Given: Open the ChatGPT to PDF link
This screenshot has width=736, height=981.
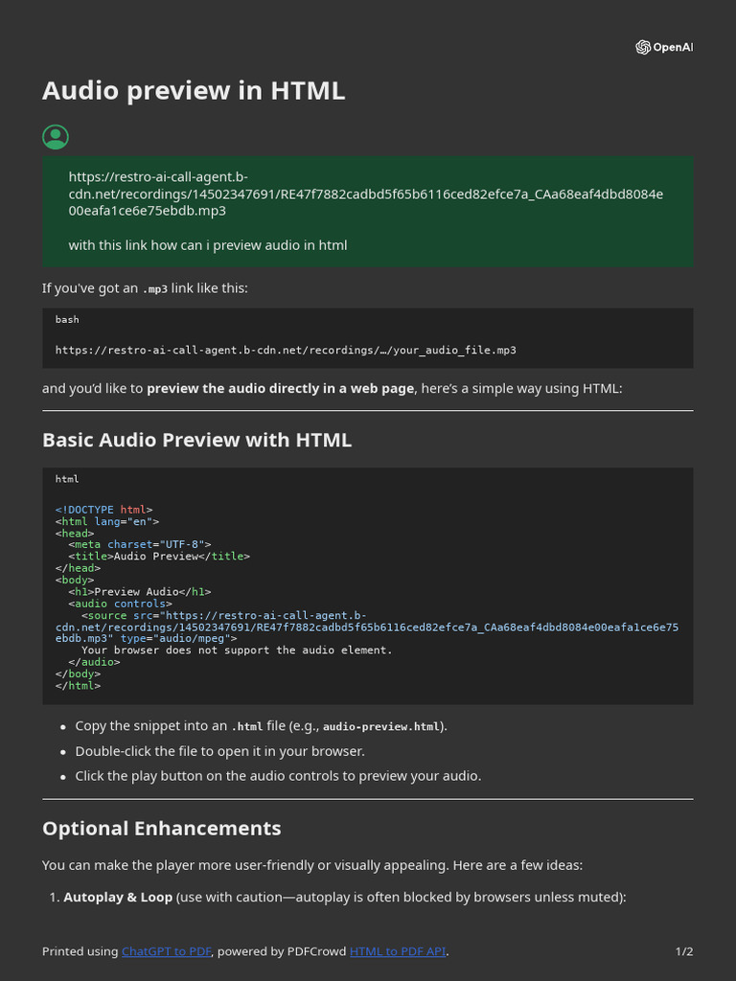Looking at the screenshot, I should (x=166, y=951).
